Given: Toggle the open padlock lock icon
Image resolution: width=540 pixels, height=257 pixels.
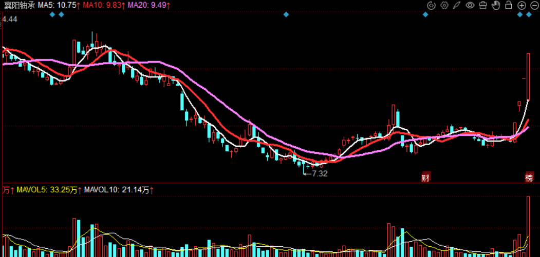Looking at the screenshot, I should click(x=508, y=5).
